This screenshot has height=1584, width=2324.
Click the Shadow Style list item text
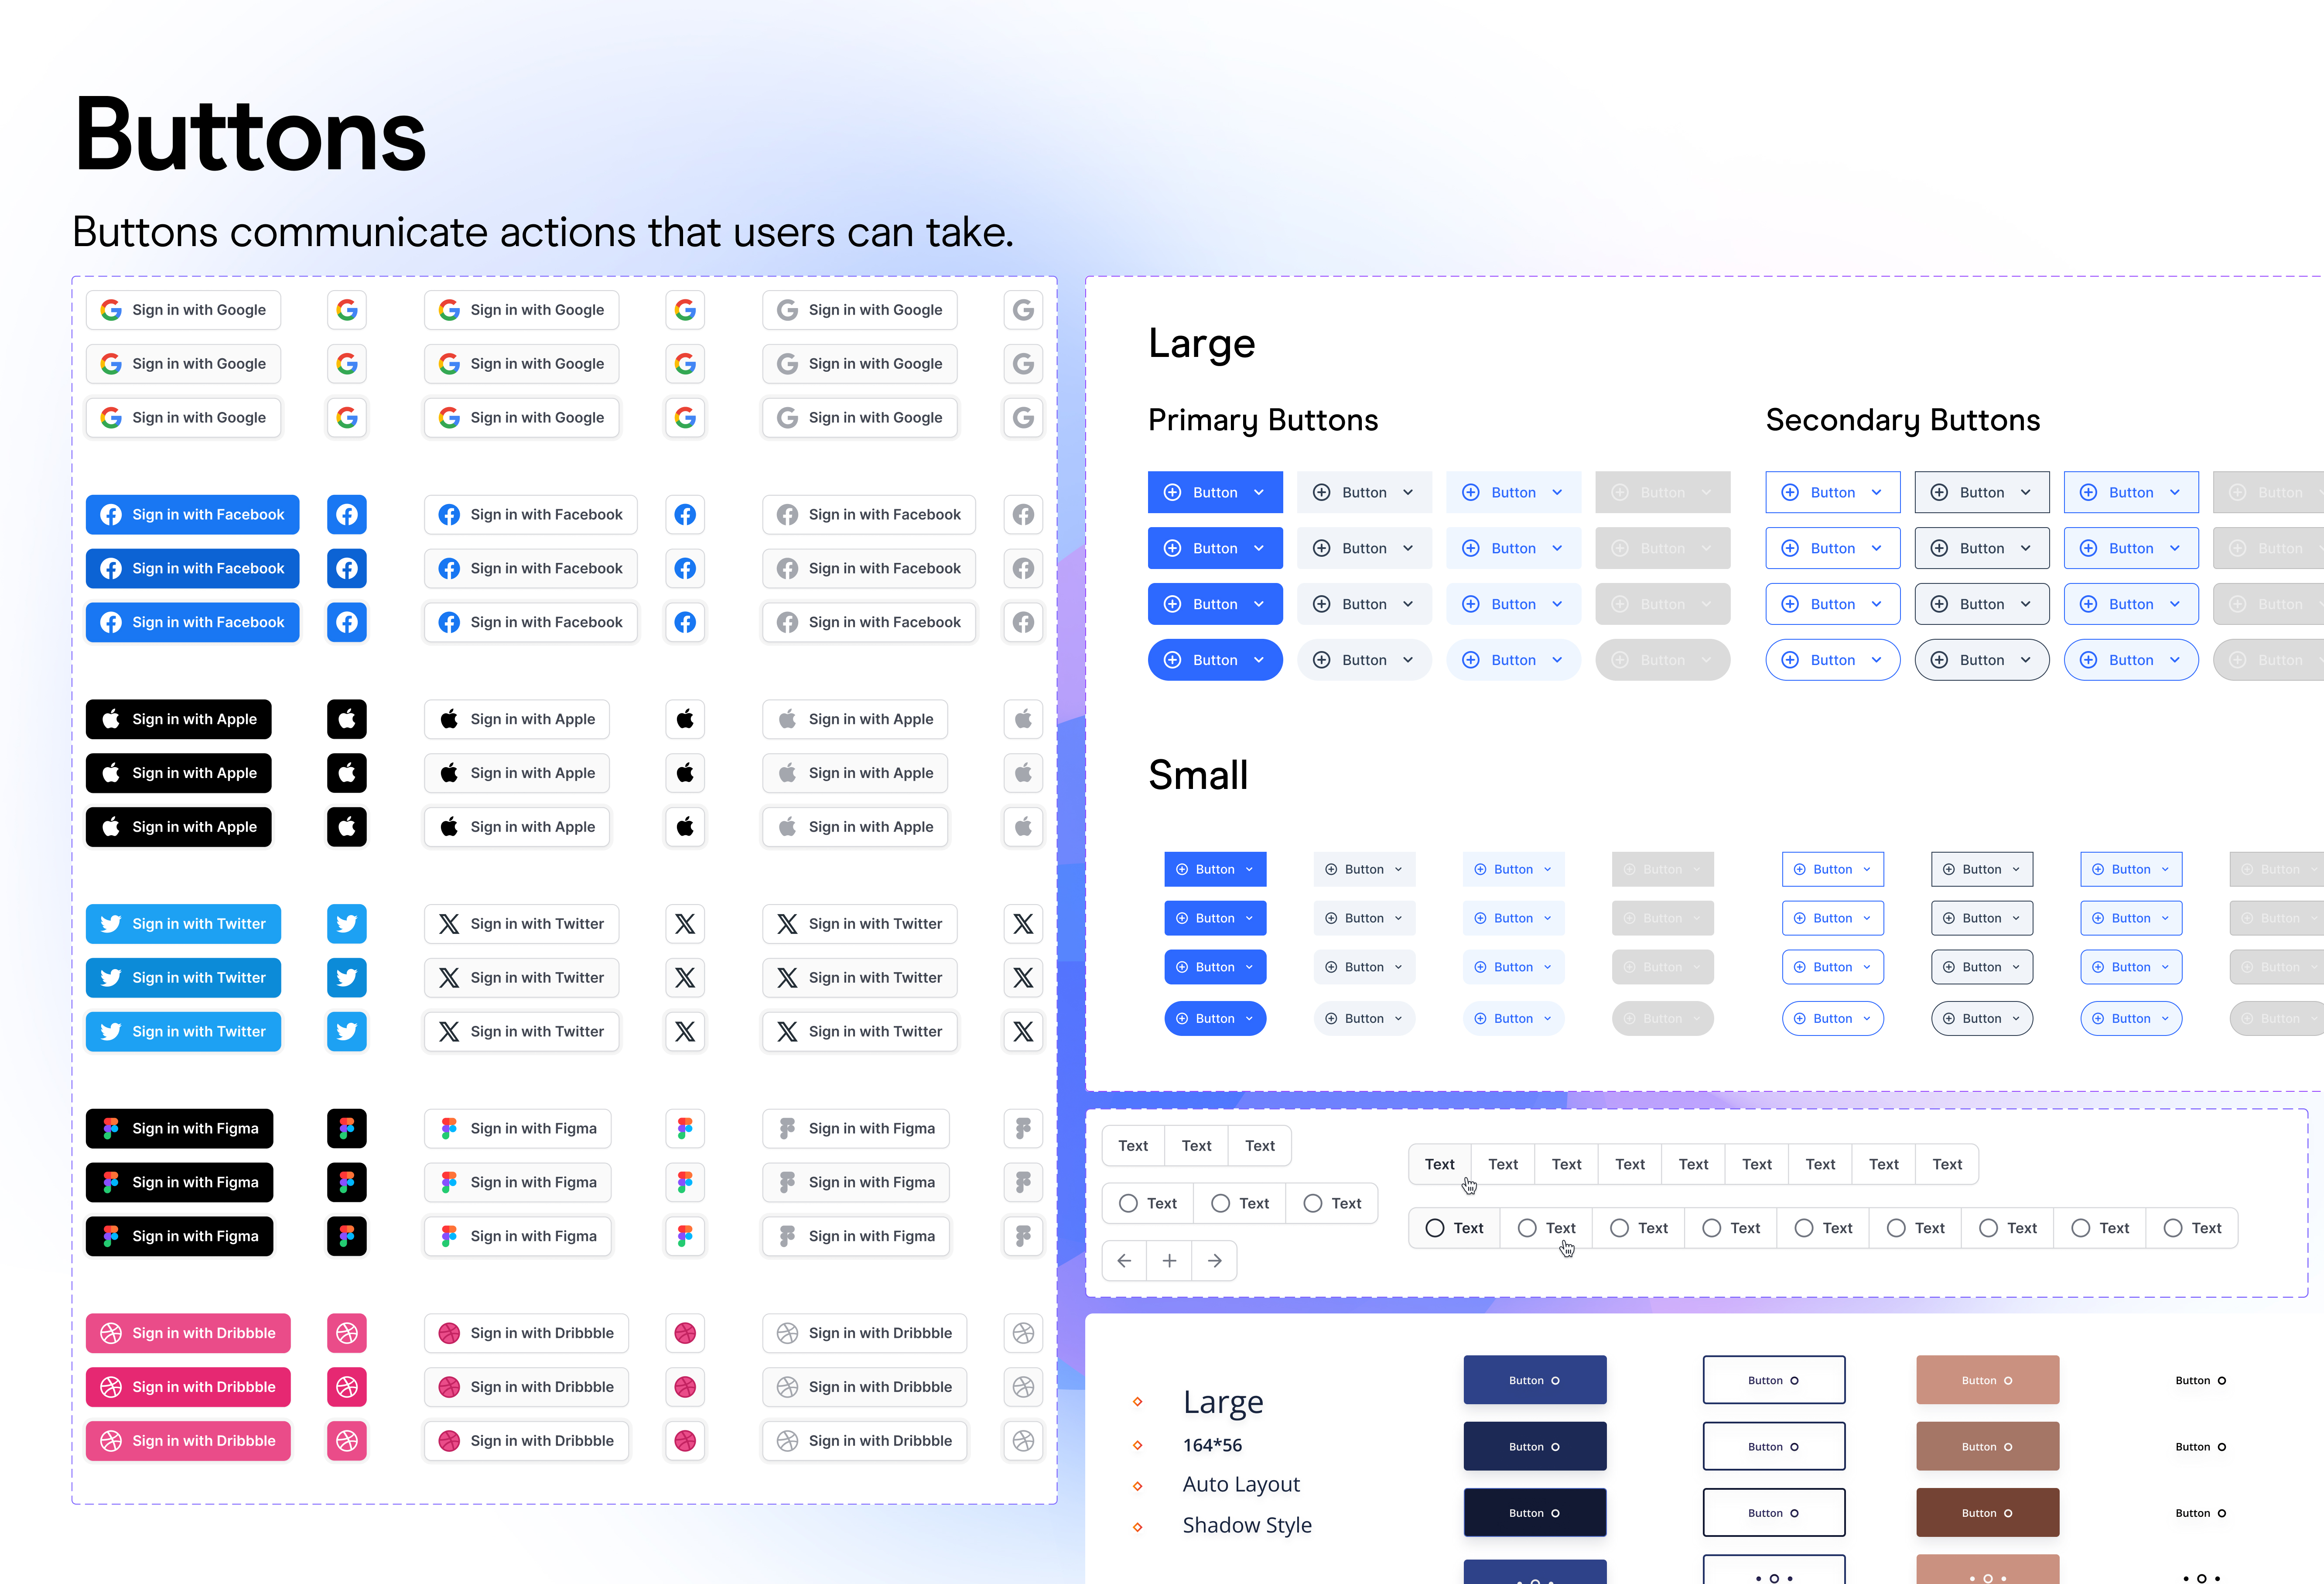tap(1247, 1526)
